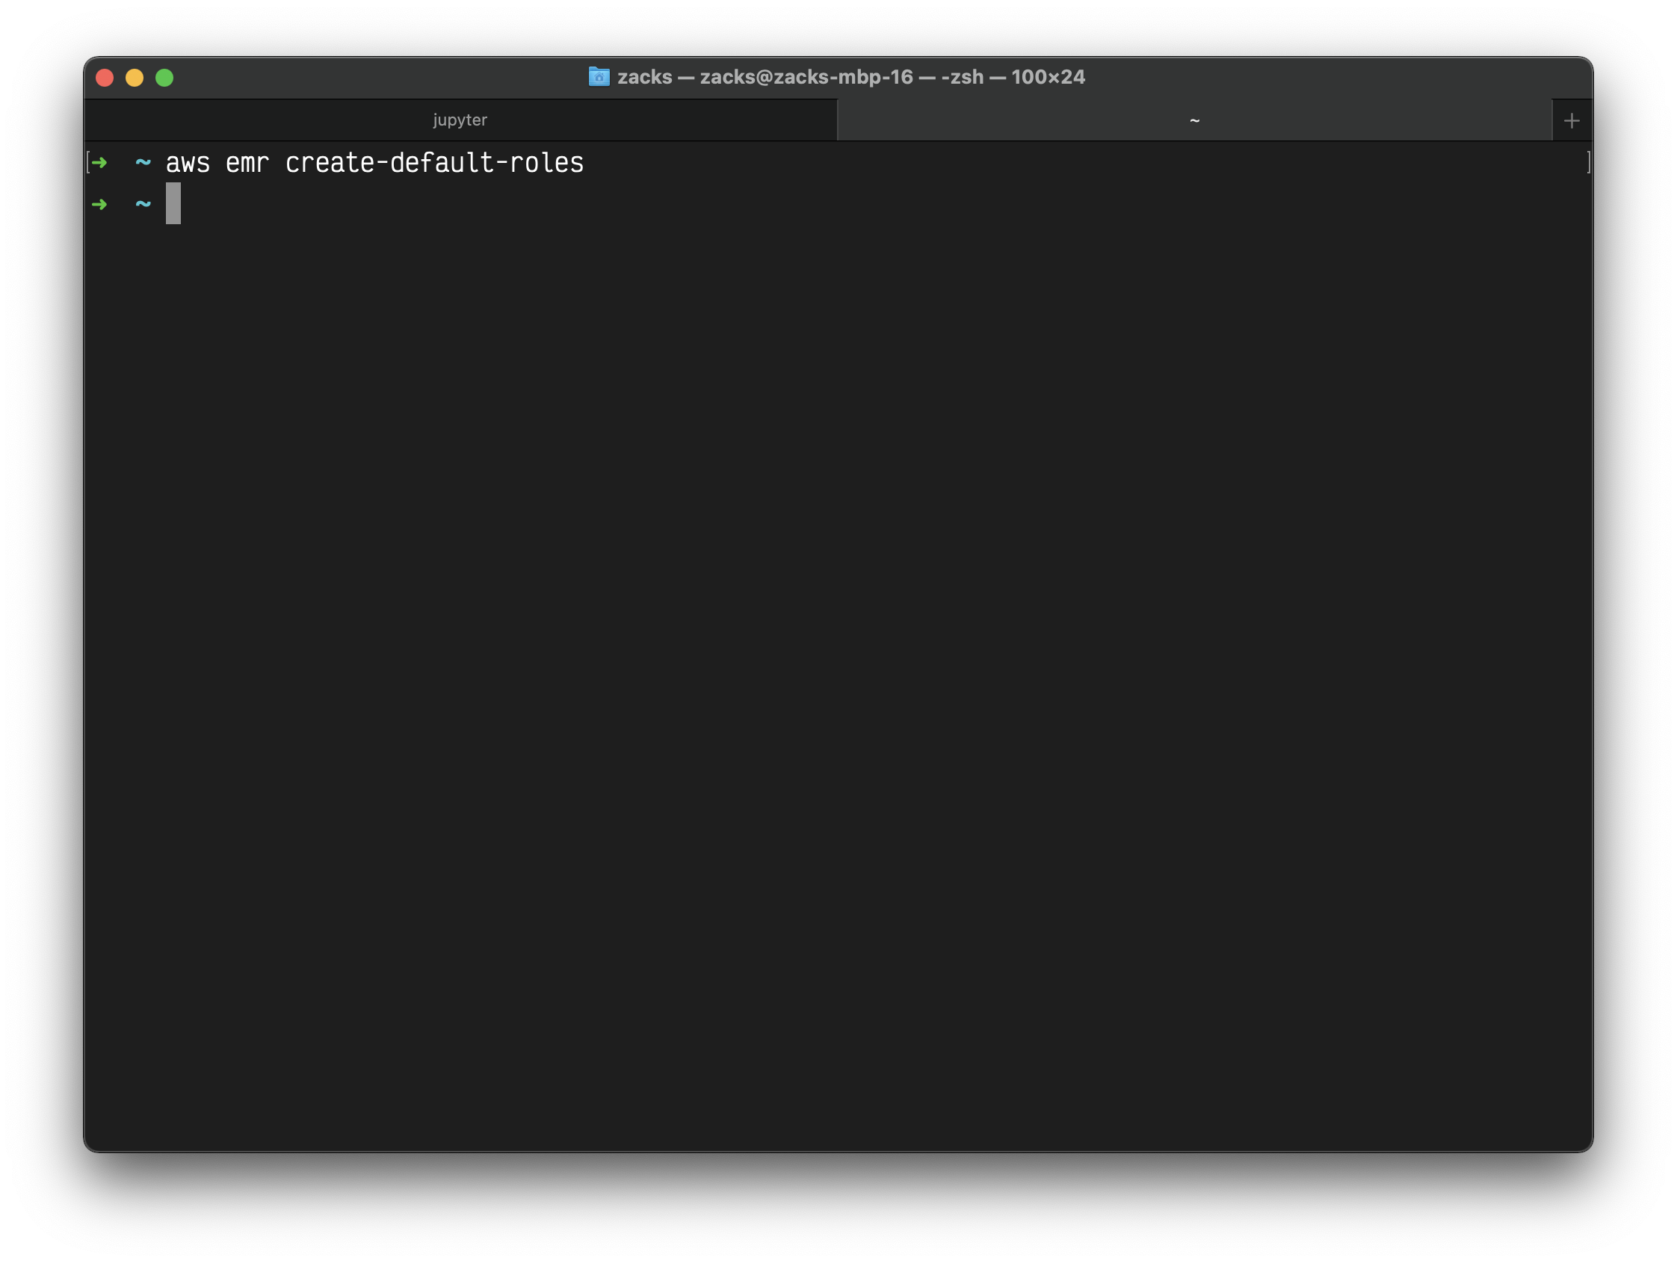
Task: Click the gray block cursor
Action: tap(173, 203)
